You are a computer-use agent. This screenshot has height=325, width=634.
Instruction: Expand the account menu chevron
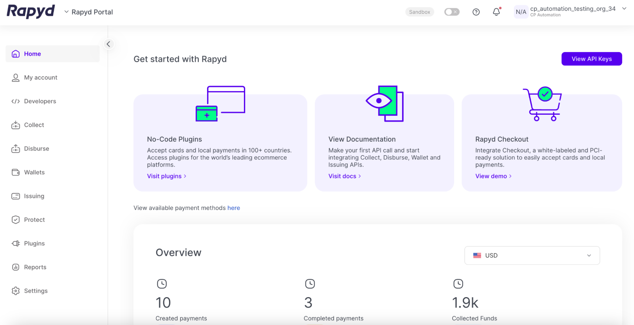624,9
